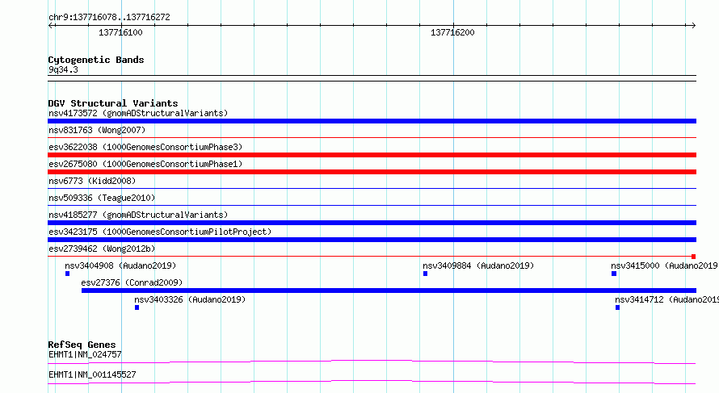Screen dimensions: 719x393
Task: Open esv2675080 1000GenomesConsortiumPhase1 label
Action: pyautogui.click(x=145, y=164)
